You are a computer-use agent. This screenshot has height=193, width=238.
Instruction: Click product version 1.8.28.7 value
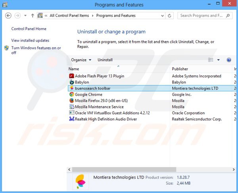tap(183, 178)
